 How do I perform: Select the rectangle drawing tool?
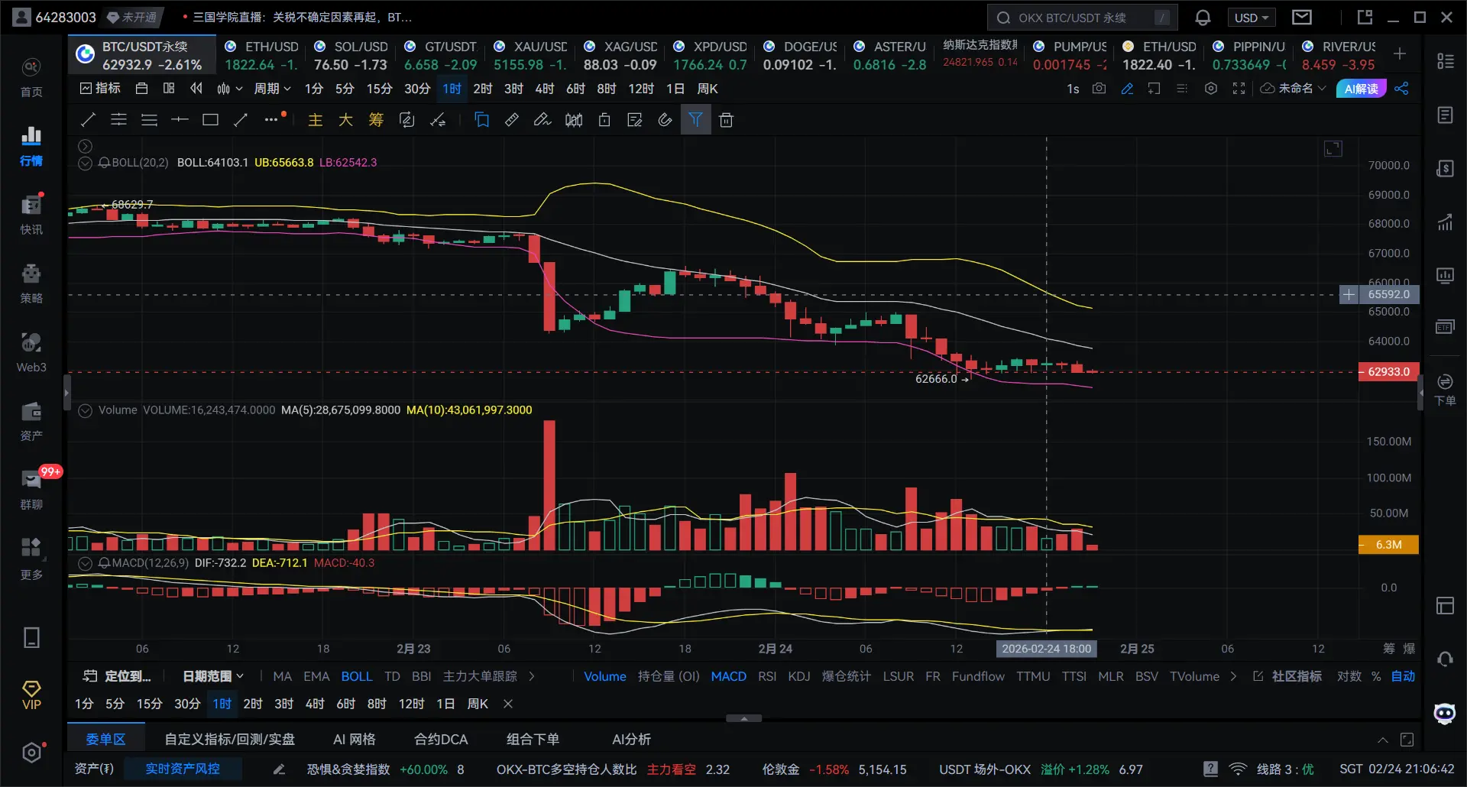tap(210, 119)
